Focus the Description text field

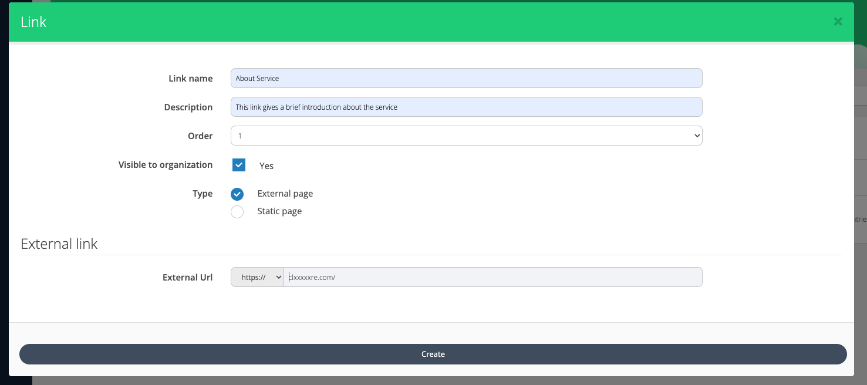[x=467, y=107]
